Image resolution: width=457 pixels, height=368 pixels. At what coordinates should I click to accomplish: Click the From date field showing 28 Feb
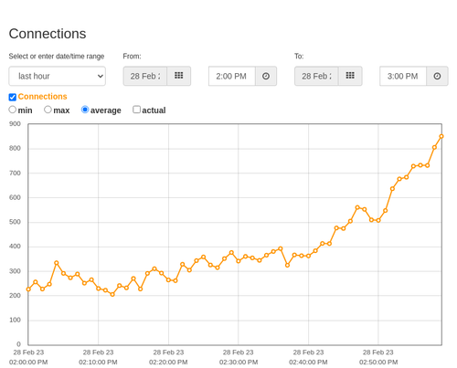(145, 76)
